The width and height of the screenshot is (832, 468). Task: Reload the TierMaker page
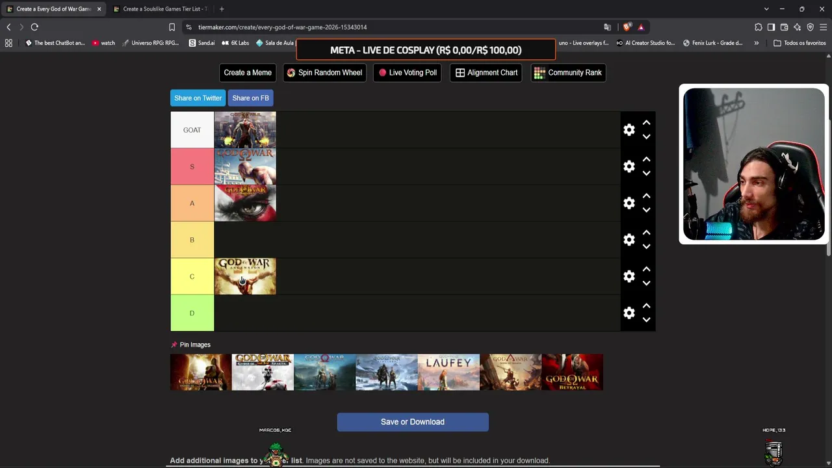(34, 27)
